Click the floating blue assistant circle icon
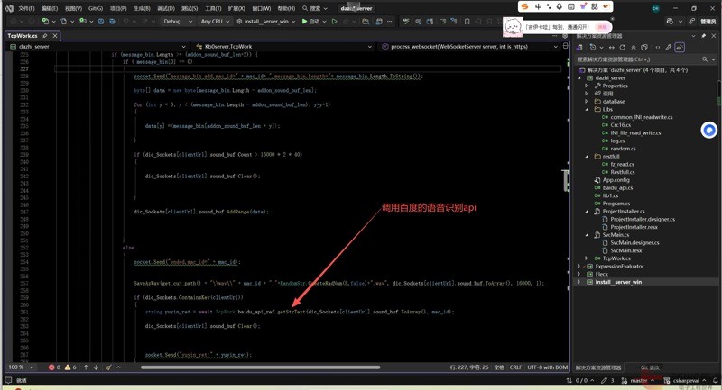This screenshot has height=390, width=722. pos(709,131)
